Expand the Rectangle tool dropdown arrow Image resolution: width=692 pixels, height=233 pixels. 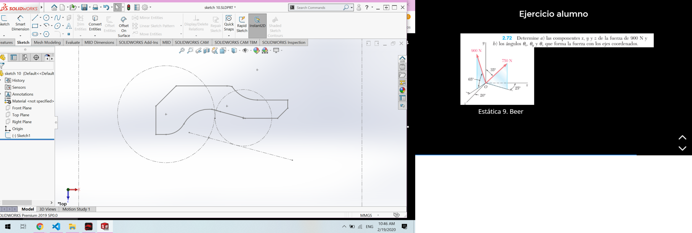pos(40,26)
